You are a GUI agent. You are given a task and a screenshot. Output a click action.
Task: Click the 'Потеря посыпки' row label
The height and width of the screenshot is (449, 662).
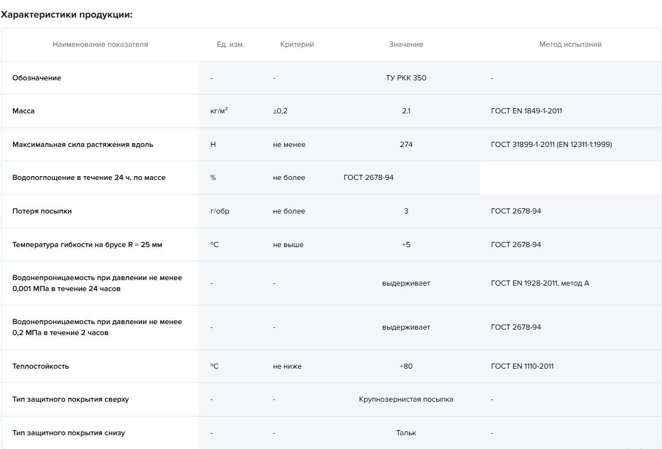point(41,211)
